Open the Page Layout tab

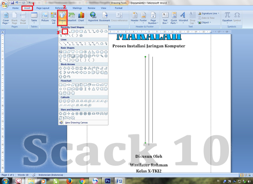(43, 8)
